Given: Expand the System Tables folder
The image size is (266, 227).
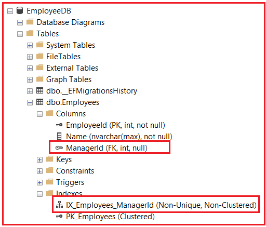Looking at the screenshot, I should (30, 46).
